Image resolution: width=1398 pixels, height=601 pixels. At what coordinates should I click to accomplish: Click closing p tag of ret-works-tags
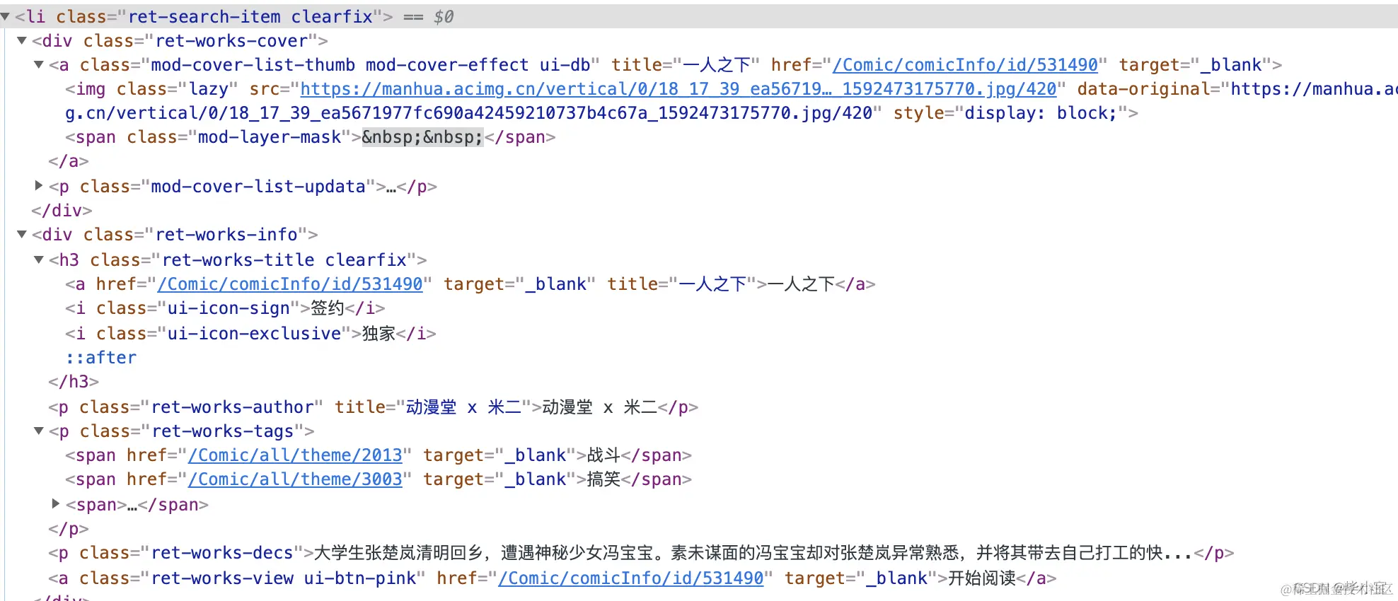[x=69, y=529]
